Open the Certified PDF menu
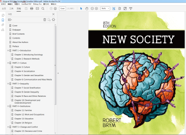Image resolution: width=186 pixels, height=135 pixels. [x=26, y=4]
